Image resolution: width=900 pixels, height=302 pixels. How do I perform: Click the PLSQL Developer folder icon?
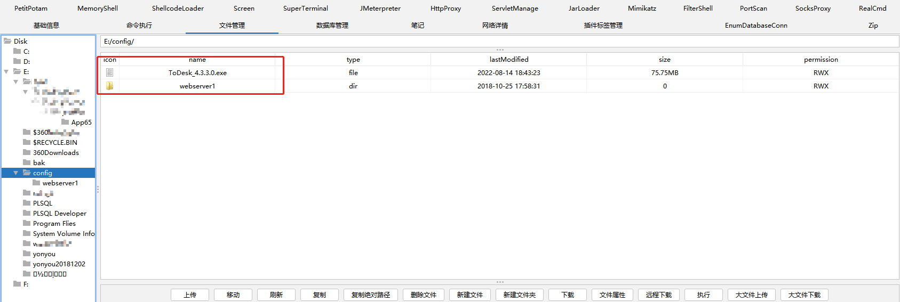27,213
